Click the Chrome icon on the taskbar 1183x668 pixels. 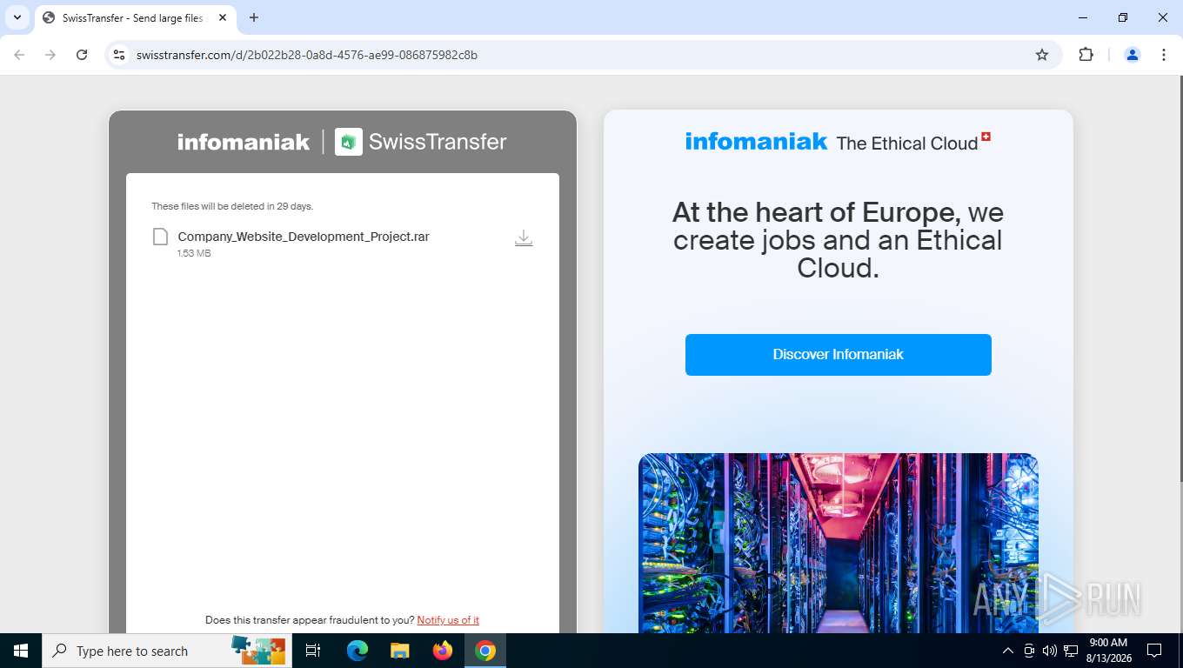point(485,651)
